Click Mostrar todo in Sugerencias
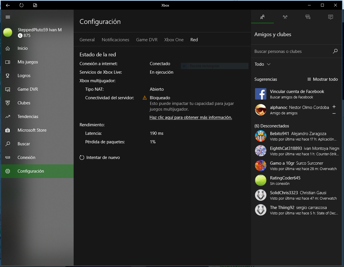This screenshot has width=344, height=267. point(323,79)
